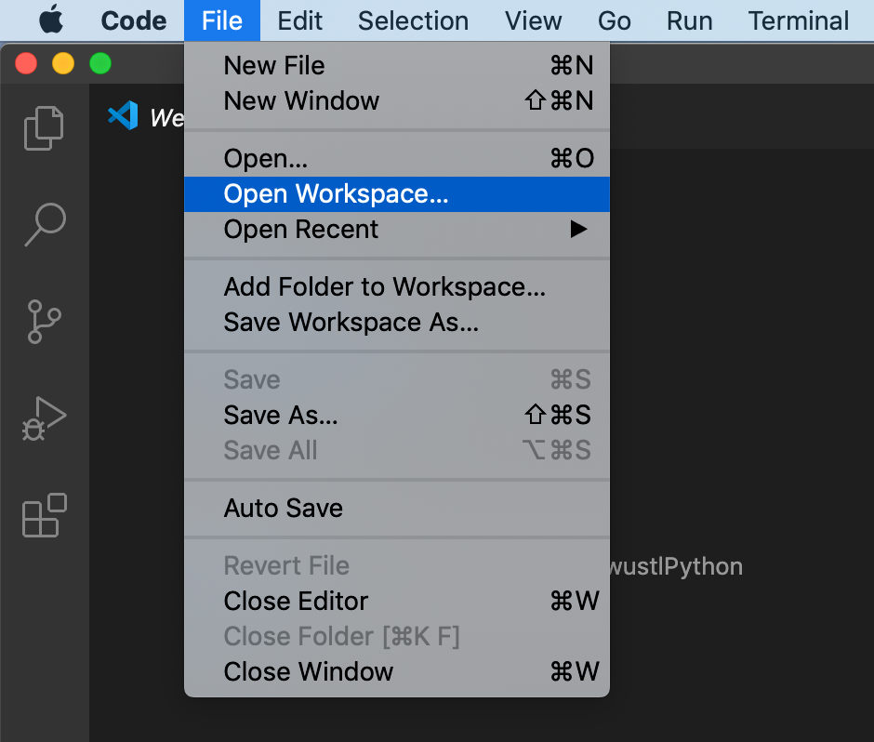Open the Extensions icon in the activity bar
This screenshot has height=742, width=874.
click(x=43, y=516)
